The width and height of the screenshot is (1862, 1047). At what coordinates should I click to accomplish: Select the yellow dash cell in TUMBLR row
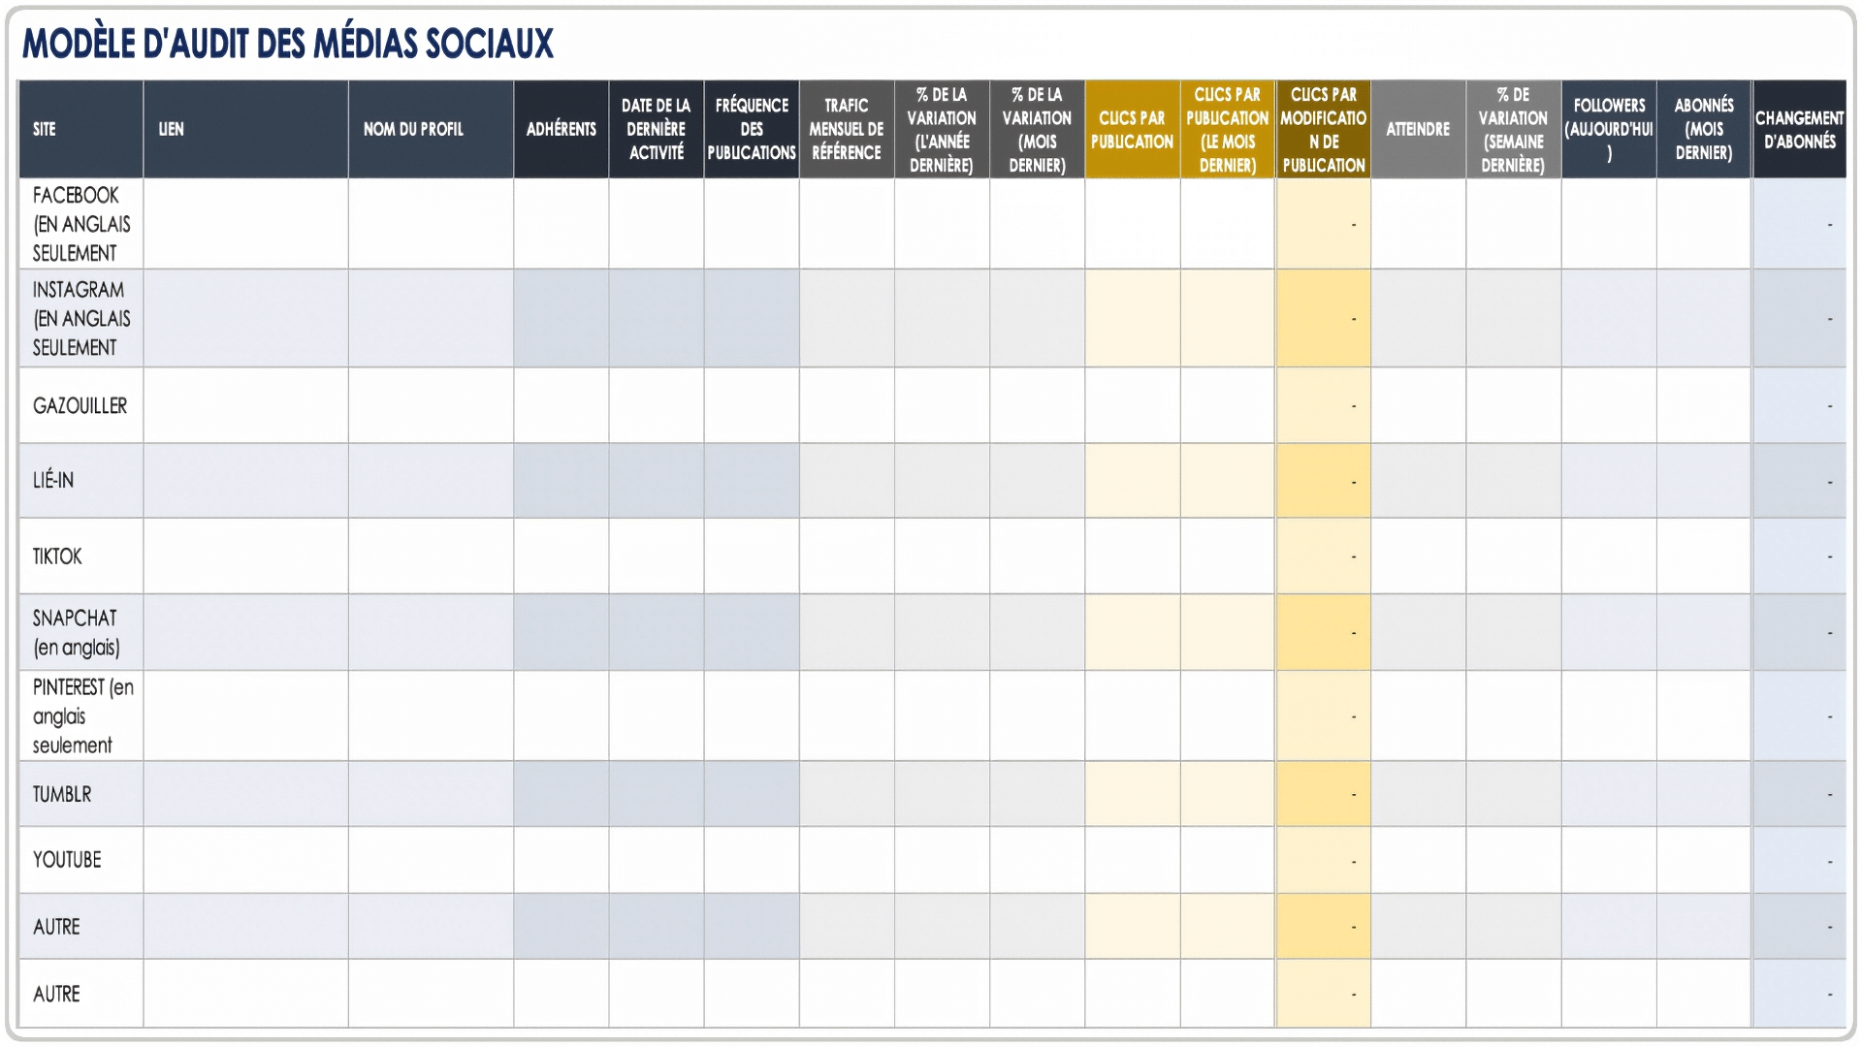click(1324, 794)
